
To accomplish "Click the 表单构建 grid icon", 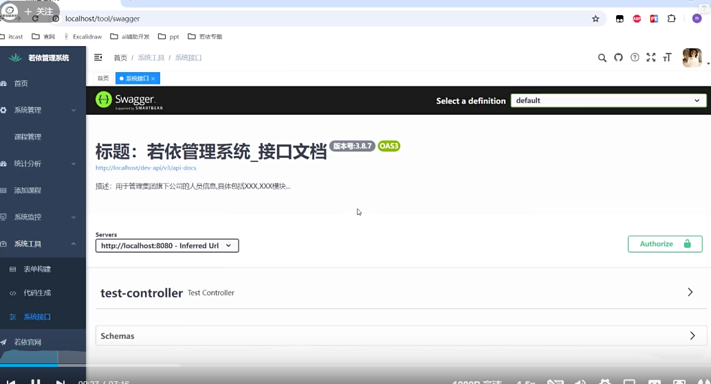I will coord(12,269).
